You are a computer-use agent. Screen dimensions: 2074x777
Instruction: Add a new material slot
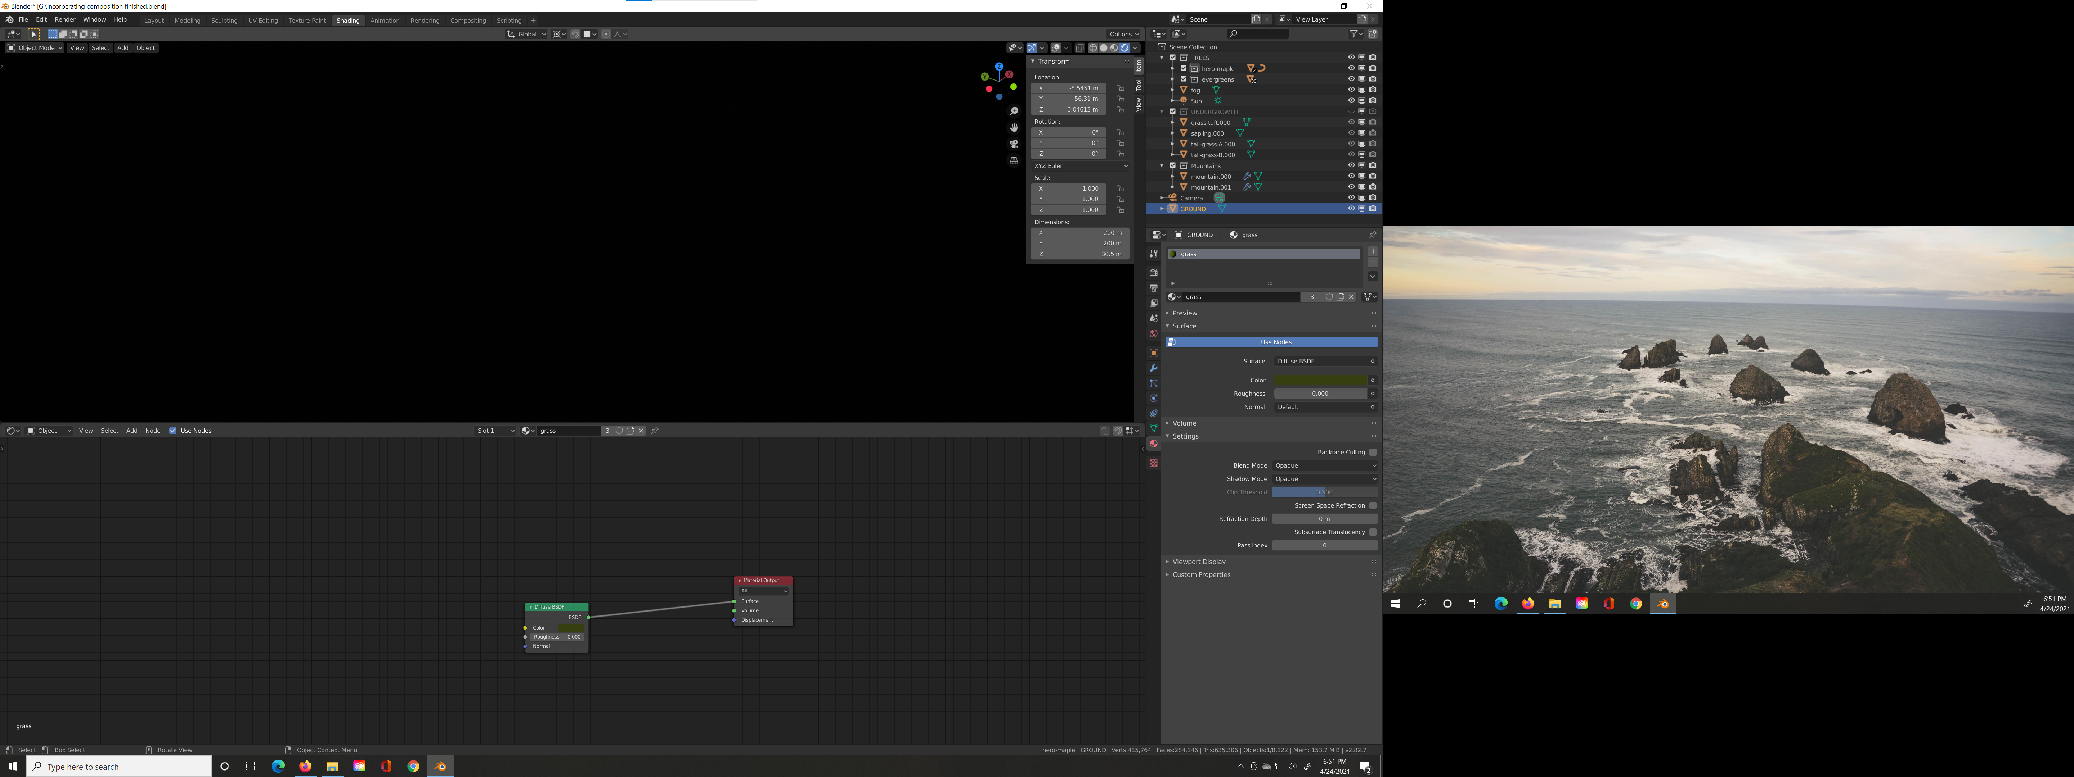tap(1373, 252)
